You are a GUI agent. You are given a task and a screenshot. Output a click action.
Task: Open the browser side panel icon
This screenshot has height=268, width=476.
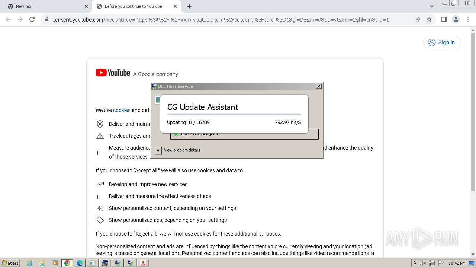tap(444, 19)
